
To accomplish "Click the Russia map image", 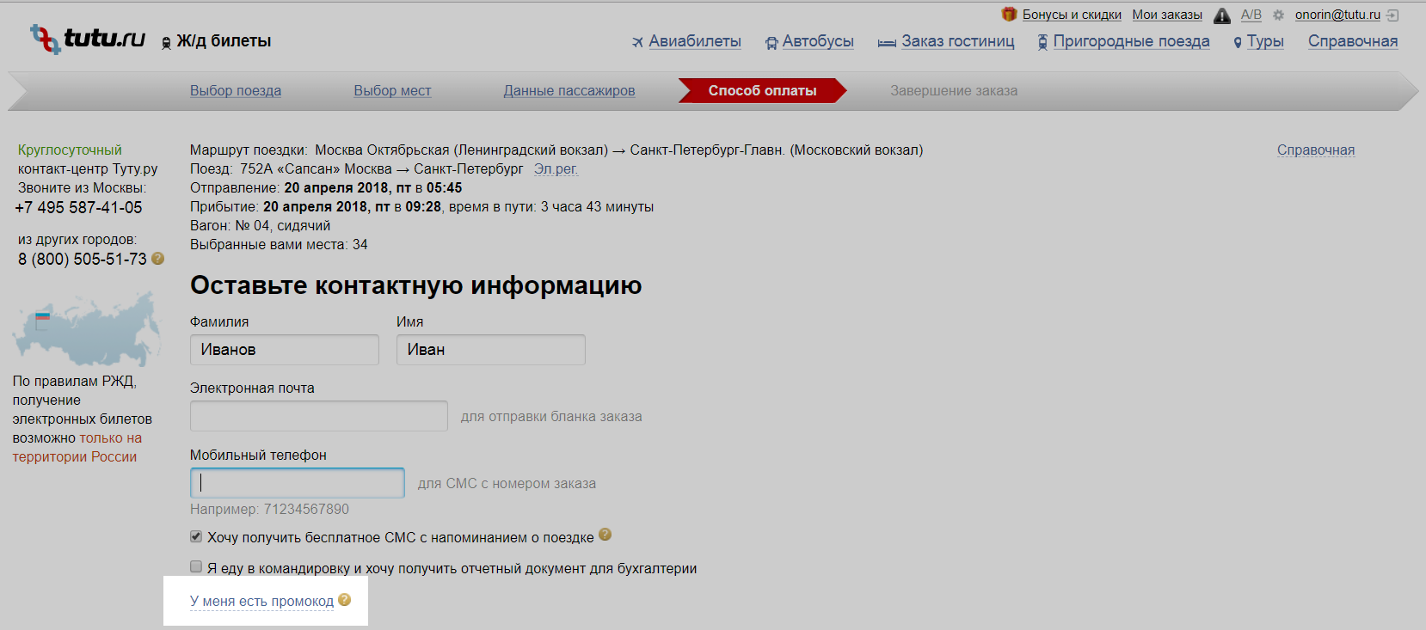I will (x=86, y=329).
